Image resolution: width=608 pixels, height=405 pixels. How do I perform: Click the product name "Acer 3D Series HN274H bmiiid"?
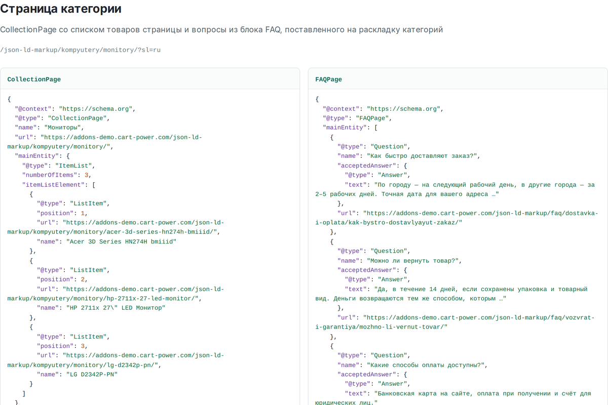[121, 241]
